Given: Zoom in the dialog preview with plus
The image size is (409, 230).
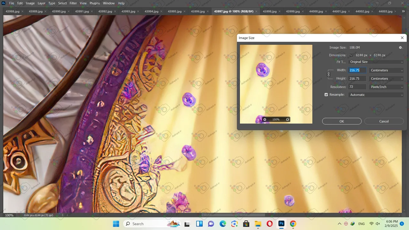Looking at the screenshot, I should pos(287,119).
